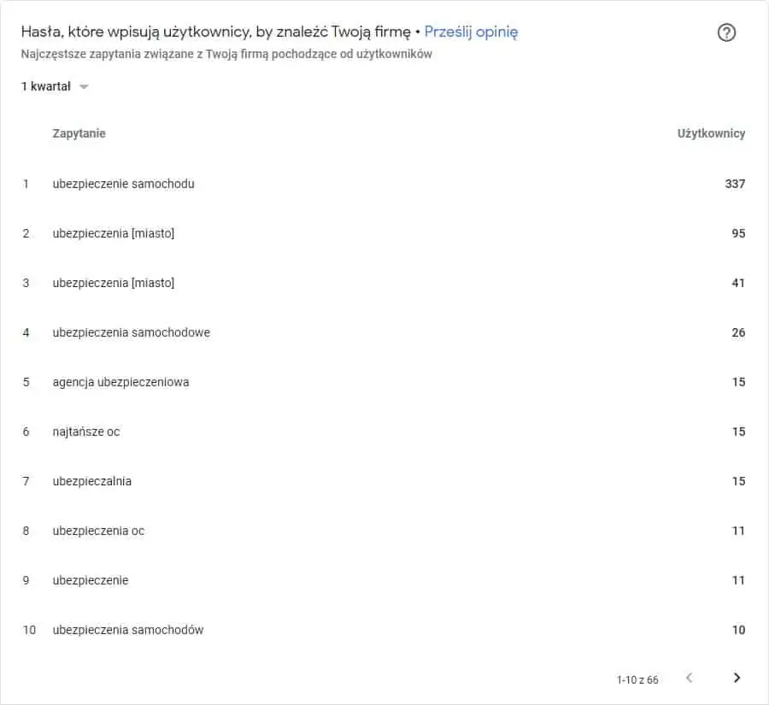Select the "ubezpieczalnia" query
The width and height of the screenshot is (769, 705).
pos(91,481)
